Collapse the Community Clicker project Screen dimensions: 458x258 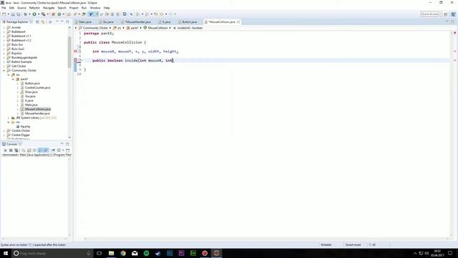[4, 70]
